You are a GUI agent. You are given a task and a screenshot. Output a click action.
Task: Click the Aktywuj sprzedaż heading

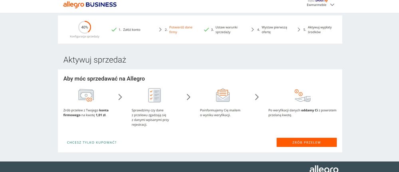click(x=95, y=60)
